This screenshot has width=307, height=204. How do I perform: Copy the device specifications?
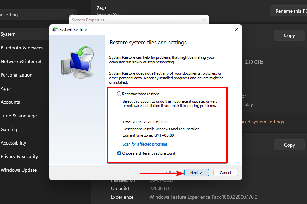point(289,35)
